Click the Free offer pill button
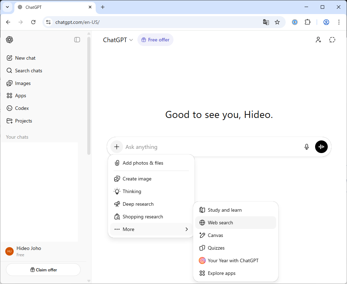Viewport: 347px width, 284px height. point(155,40)
